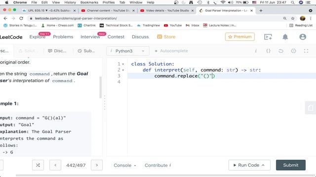Open Stories in Telugu bookmark
Screen dimensions: 316x177
point(20,25)
